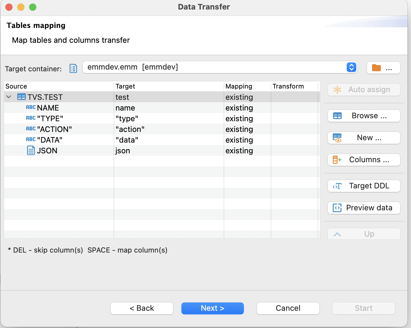Image resolution: width=411 pixels, height=328 pixels.
Task: Click the column-add icon on Columns button
Action: (337, 160)
